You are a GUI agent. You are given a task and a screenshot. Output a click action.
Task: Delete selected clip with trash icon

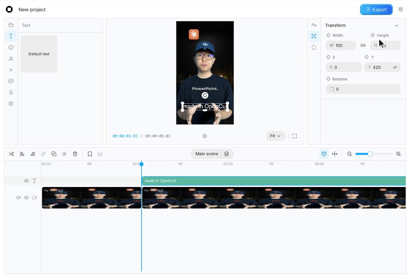75,154
